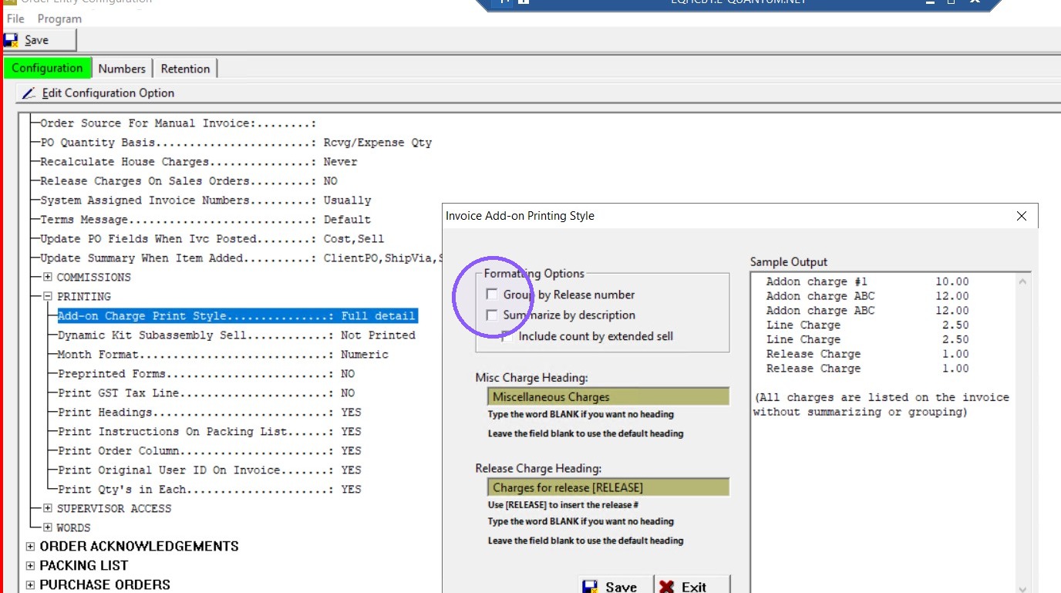Toggle Include count by extended sell checkbox
The height and width of the screenshot is (593, 1061).
pos(507,336)
